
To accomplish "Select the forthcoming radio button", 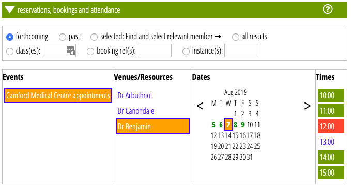I will pyautogui.click(x=10, y=37).
